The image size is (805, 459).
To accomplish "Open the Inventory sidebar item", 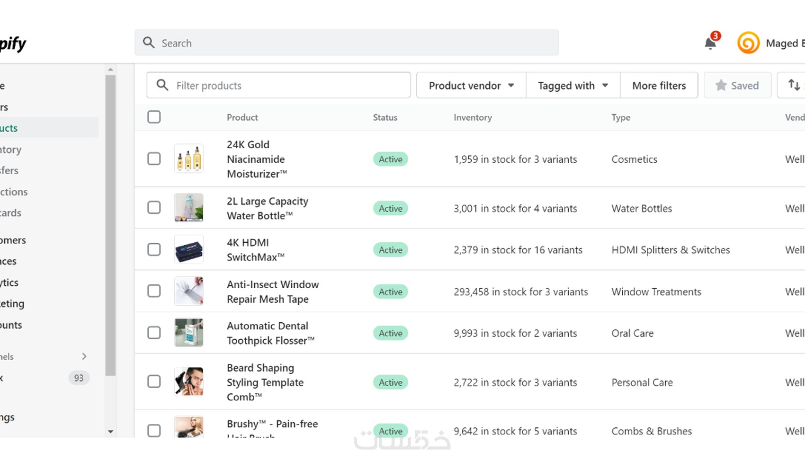I will point(11,150).
